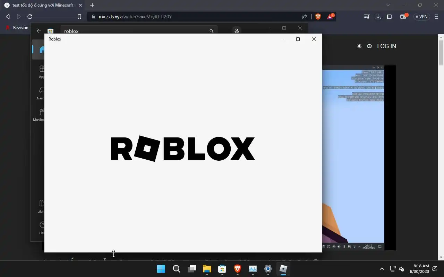
Task: Open the Windows Start menu
Action: pos(161,269)
